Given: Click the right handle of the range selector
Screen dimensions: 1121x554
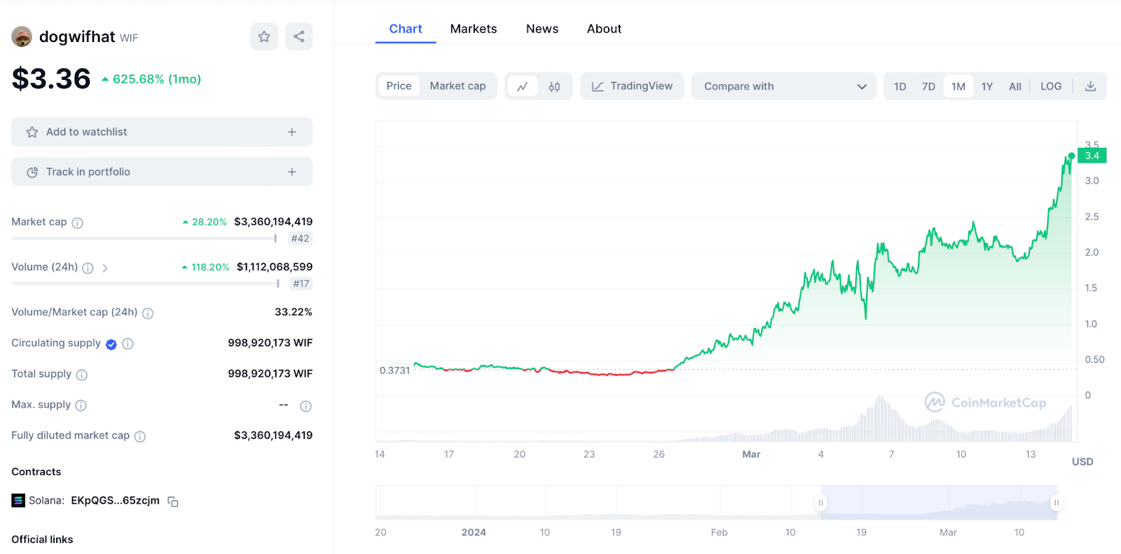Looking at the screenshot, I should click(x=1057, y=503).
